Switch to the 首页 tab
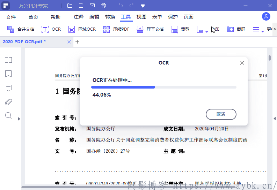Viewport: 277px width, 190px height. coord(33,17)
